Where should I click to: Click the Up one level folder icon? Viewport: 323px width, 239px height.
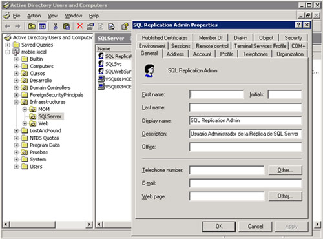point(32,26)
